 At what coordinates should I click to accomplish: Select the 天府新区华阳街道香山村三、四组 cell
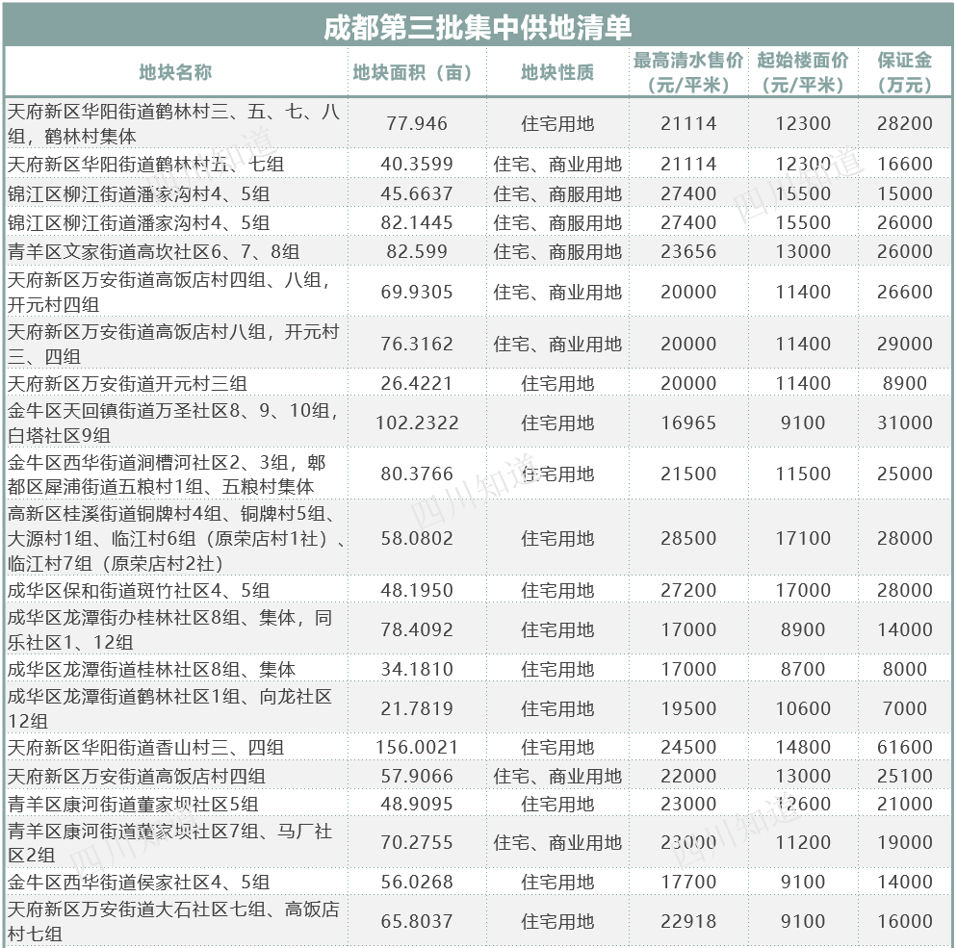(x=145, y=747)
